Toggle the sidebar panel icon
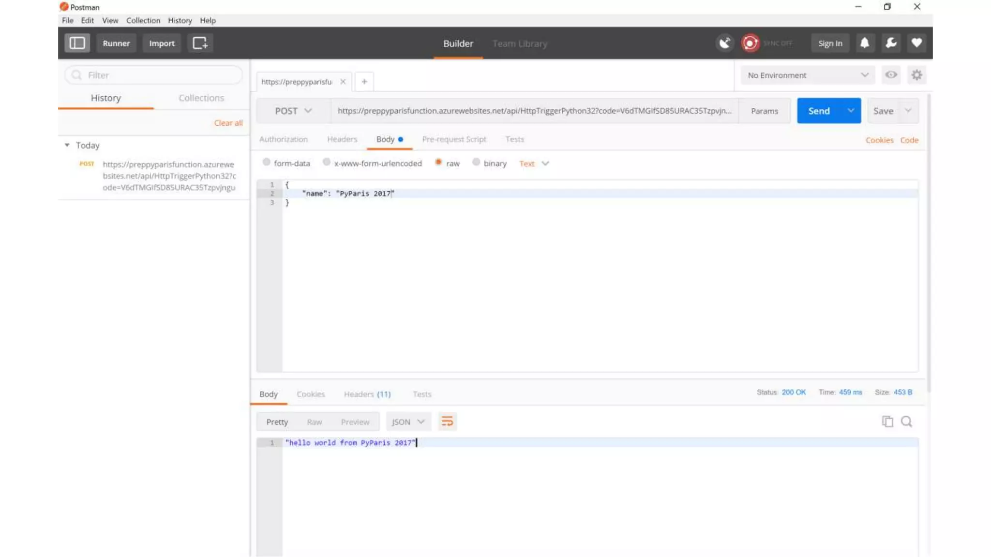Image resolution: width=991 pixels, height=557 pixels. click(77, 43)
